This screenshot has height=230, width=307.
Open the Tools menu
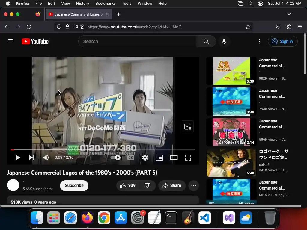point(127,4)
